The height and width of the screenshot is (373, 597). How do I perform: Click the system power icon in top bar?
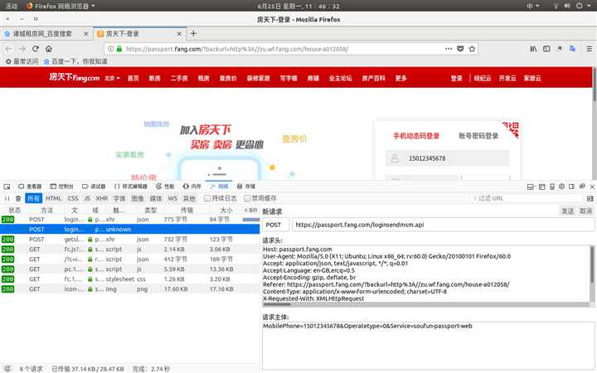pyautogui.click(x=579, y=6)
